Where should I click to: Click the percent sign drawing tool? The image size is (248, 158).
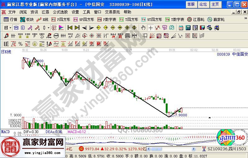pyautogui.click(x=20, y=44)
